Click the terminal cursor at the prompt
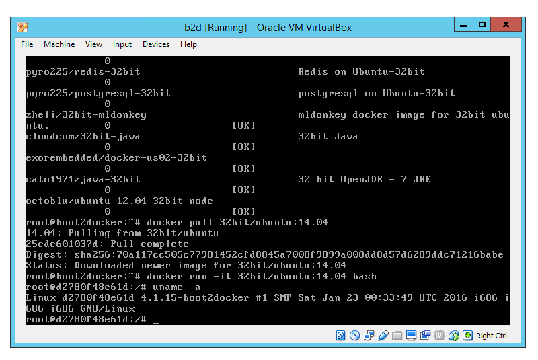The width and height of the screenshot is (538, 360). click(x=157, y=322)
